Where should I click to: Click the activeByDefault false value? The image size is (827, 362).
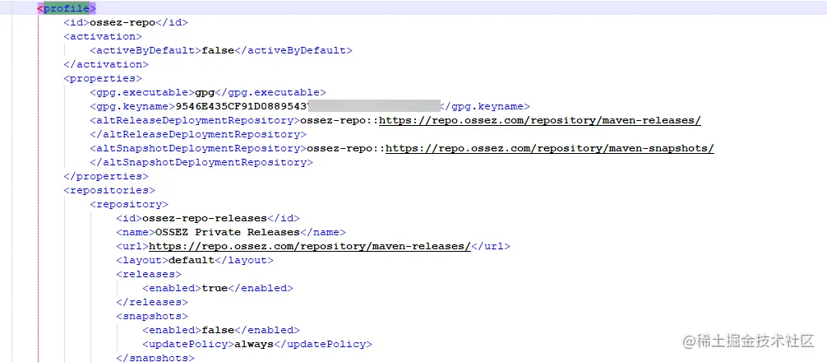(218, 51)
